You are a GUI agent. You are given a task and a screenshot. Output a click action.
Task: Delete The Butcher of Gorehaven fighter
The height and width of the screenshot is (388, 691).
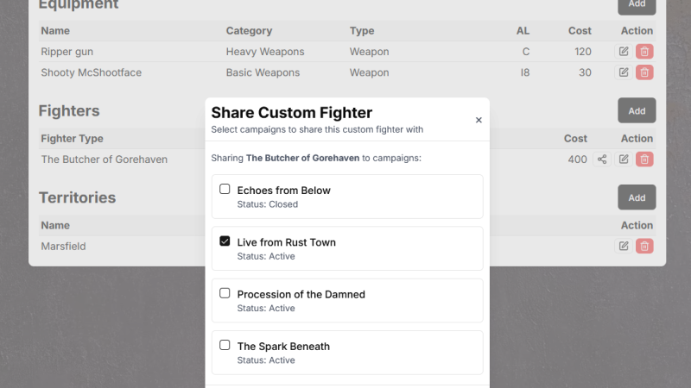point(644,160)
